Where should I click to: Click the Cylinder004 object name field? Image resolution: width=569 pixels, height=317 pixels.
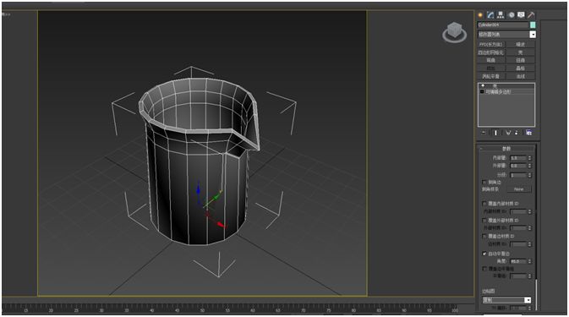tap(503, 25)
